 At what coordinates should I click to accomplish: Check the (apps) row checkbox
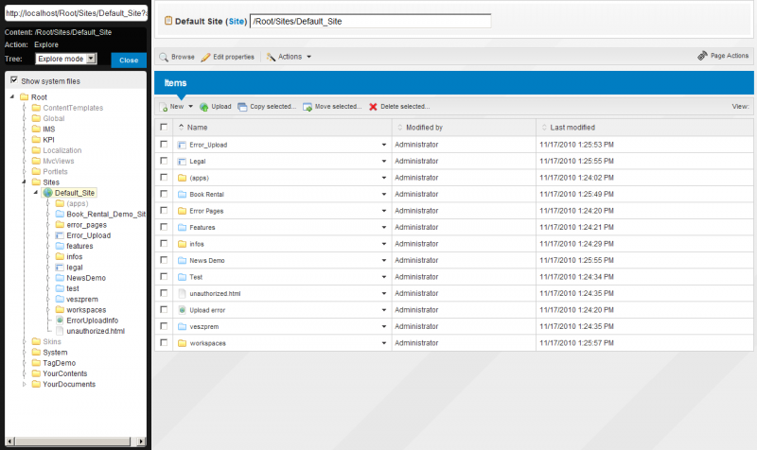164,177
